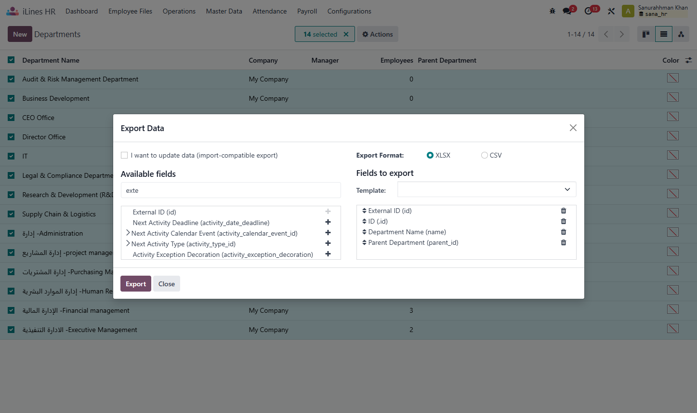
Task: Uncheck the Business Development row checkbox
Action: [x=11, y=98]
